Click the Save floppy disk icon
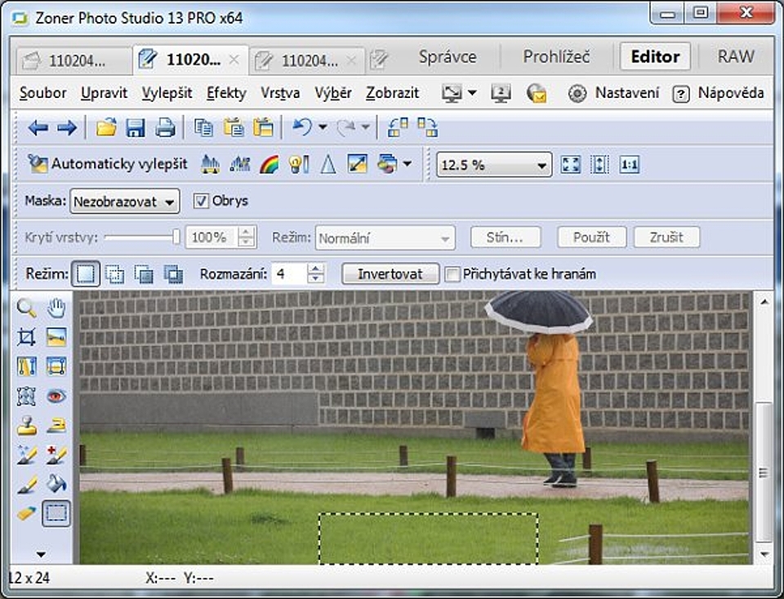Screen dimensions: 784x599 (135, 127)
